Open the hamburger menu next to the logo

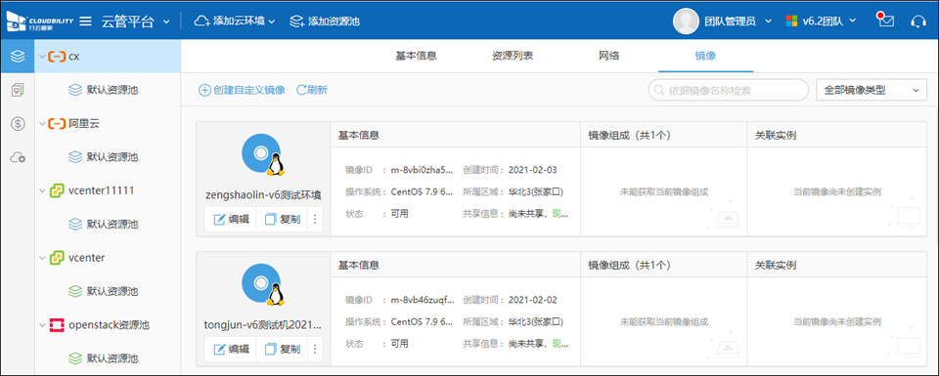pyautogui.click(x=86, y=21)
